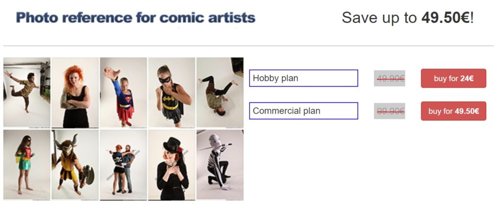Open the woman in top hat photo
Viewport: 501px width, 207px height.
coord(172,165)
